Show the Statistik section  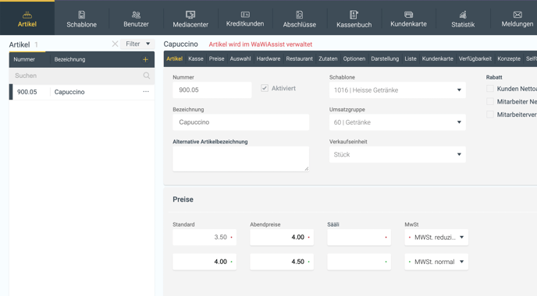pos(463,19)
